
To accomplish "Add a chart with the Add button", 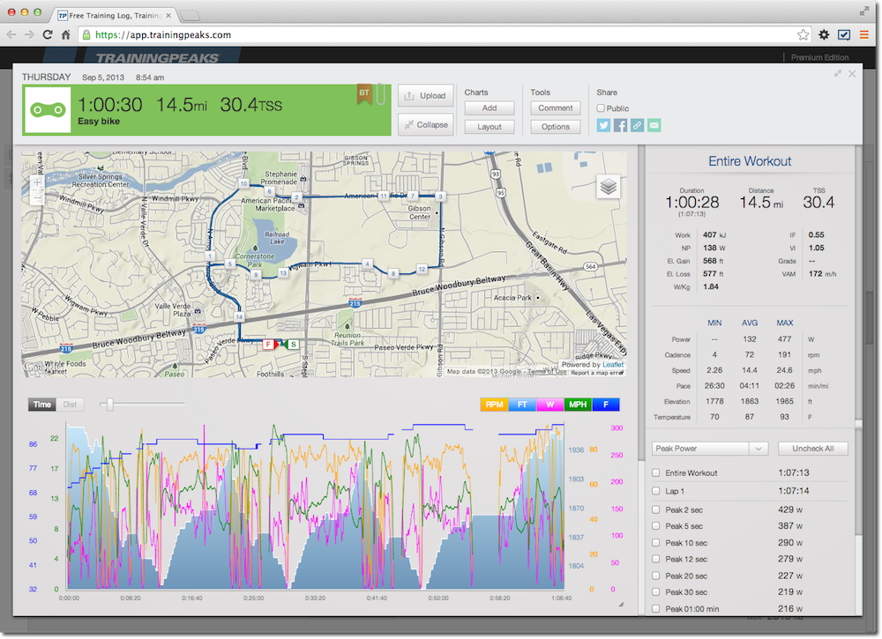I will click(x=490, y=108).
